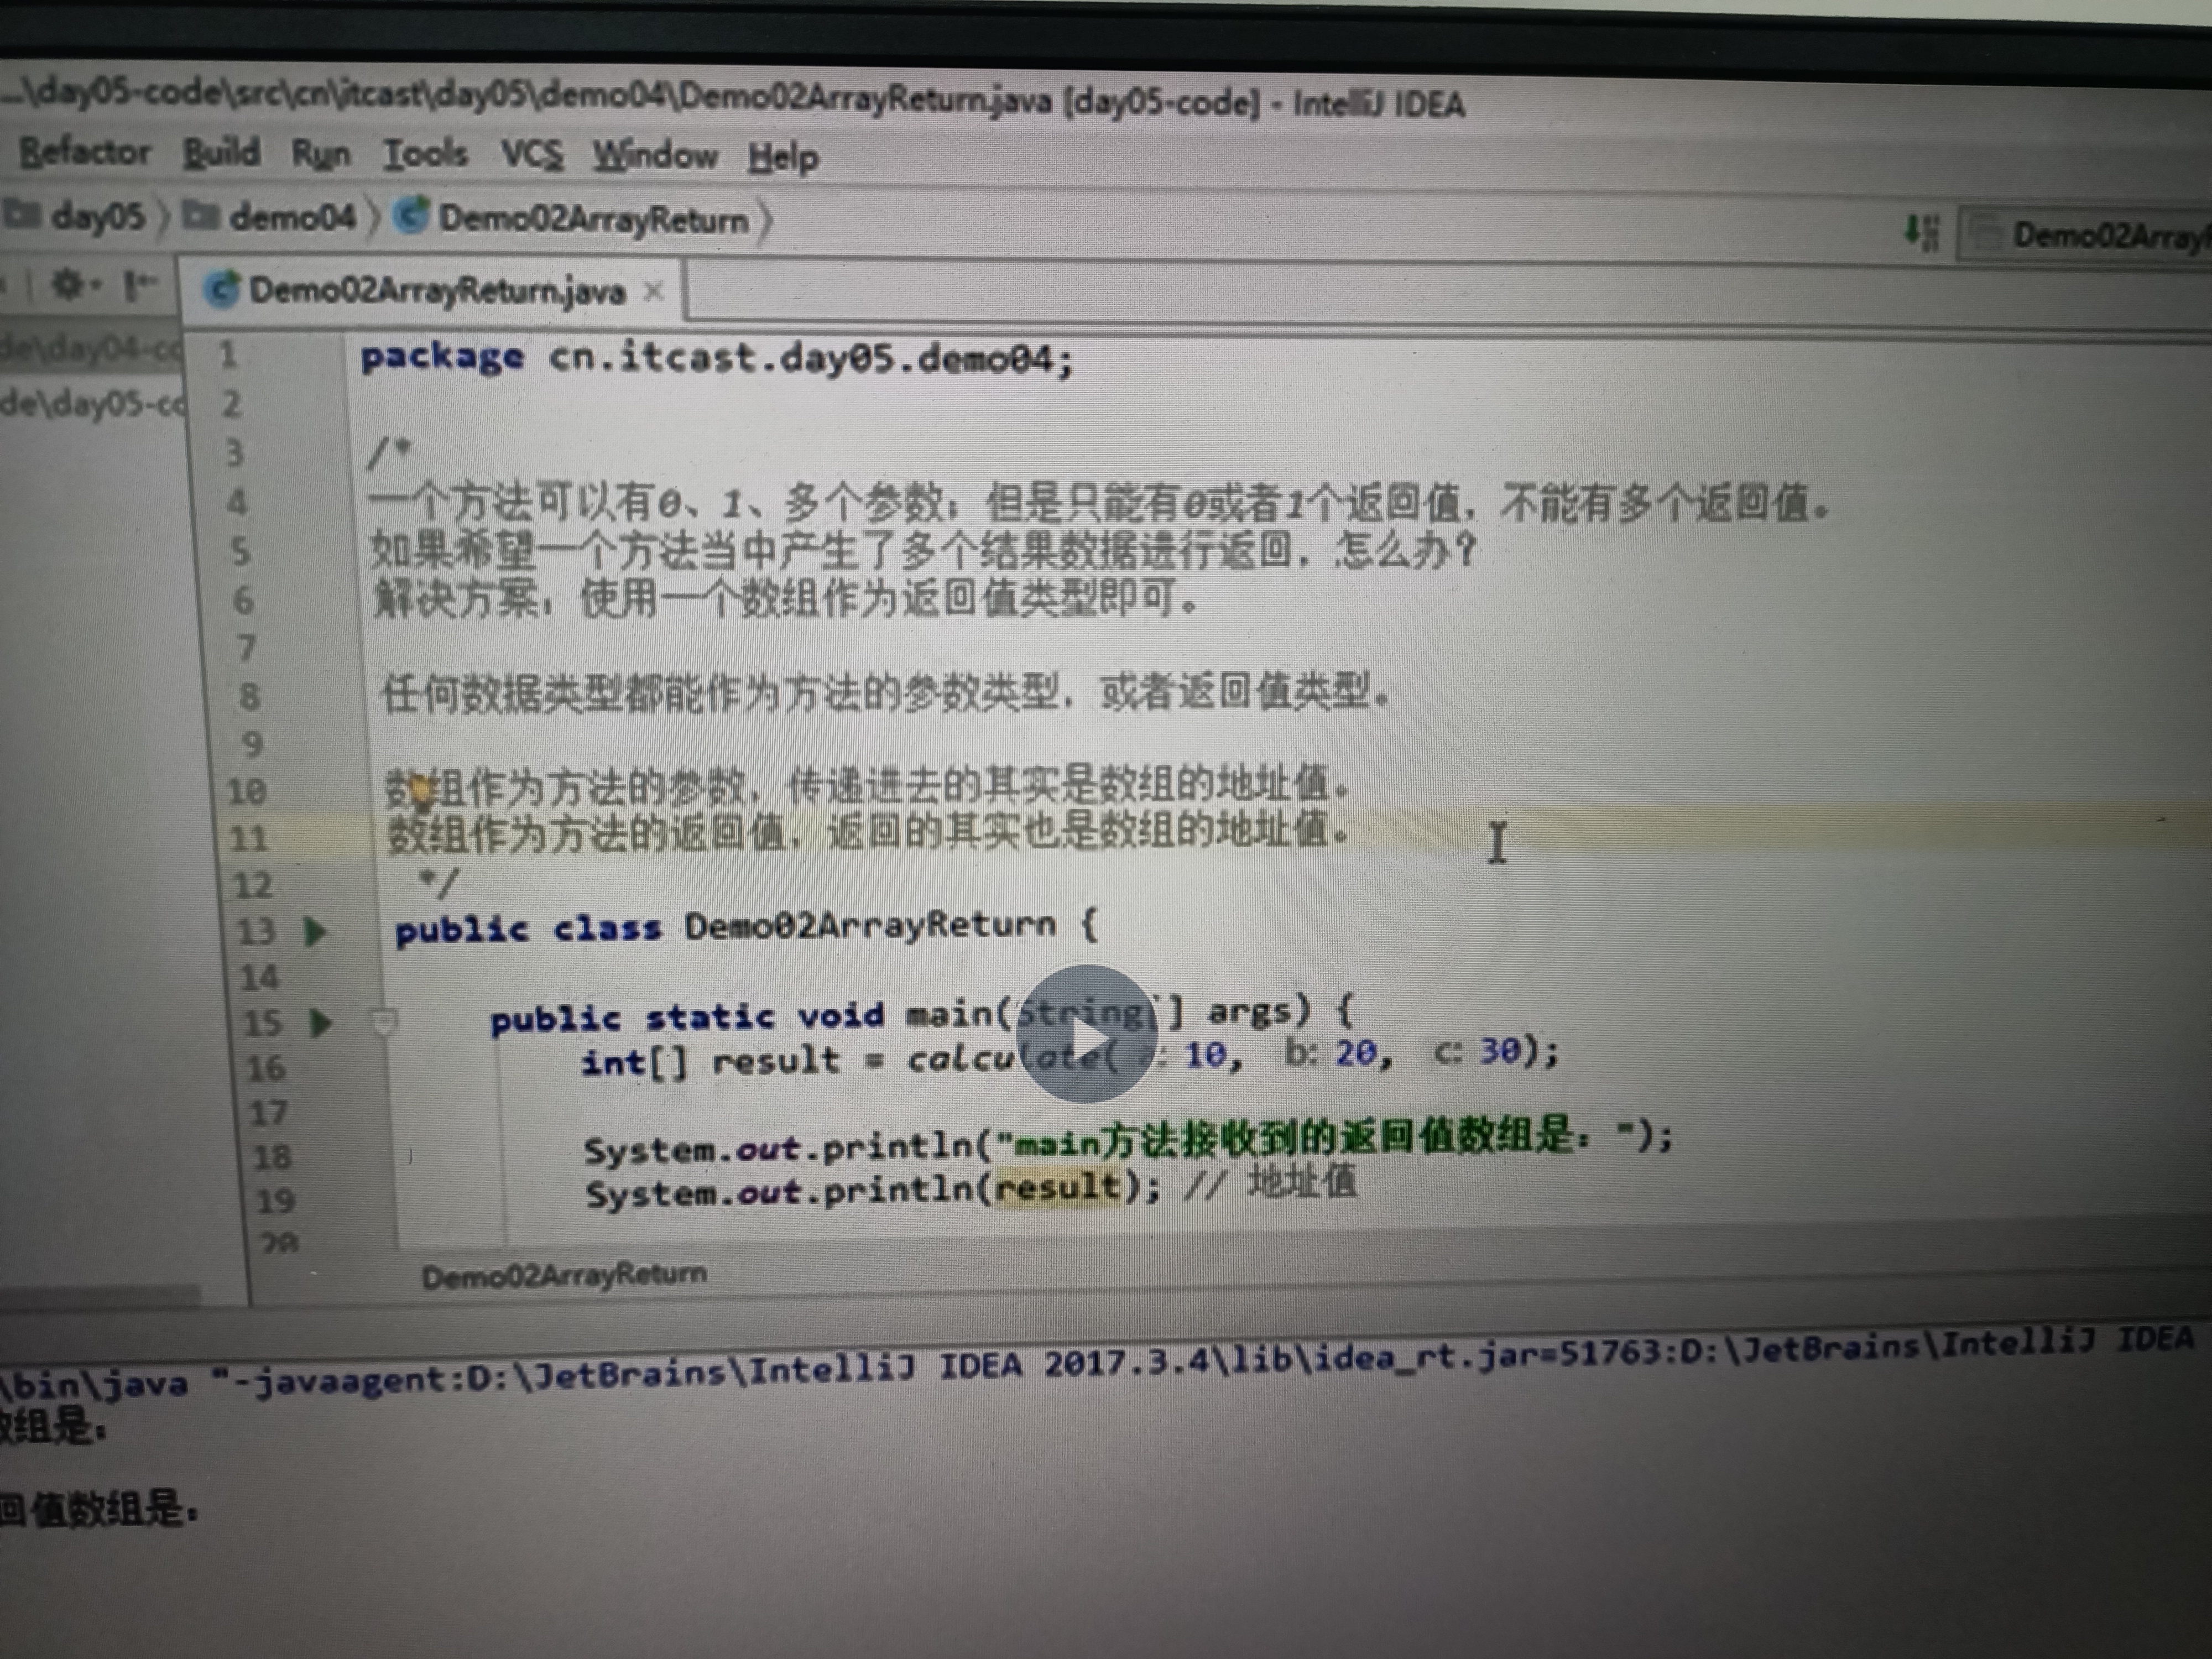The width and height of the screenshot is (2212, 1659).
Task: Collapse the main method fold marker
Action: tap(385, 1021)
